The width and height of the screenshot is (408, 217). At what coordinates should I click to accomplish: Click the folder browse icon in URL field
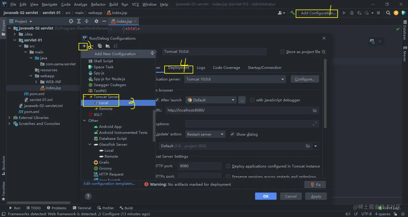click(315, 110)
